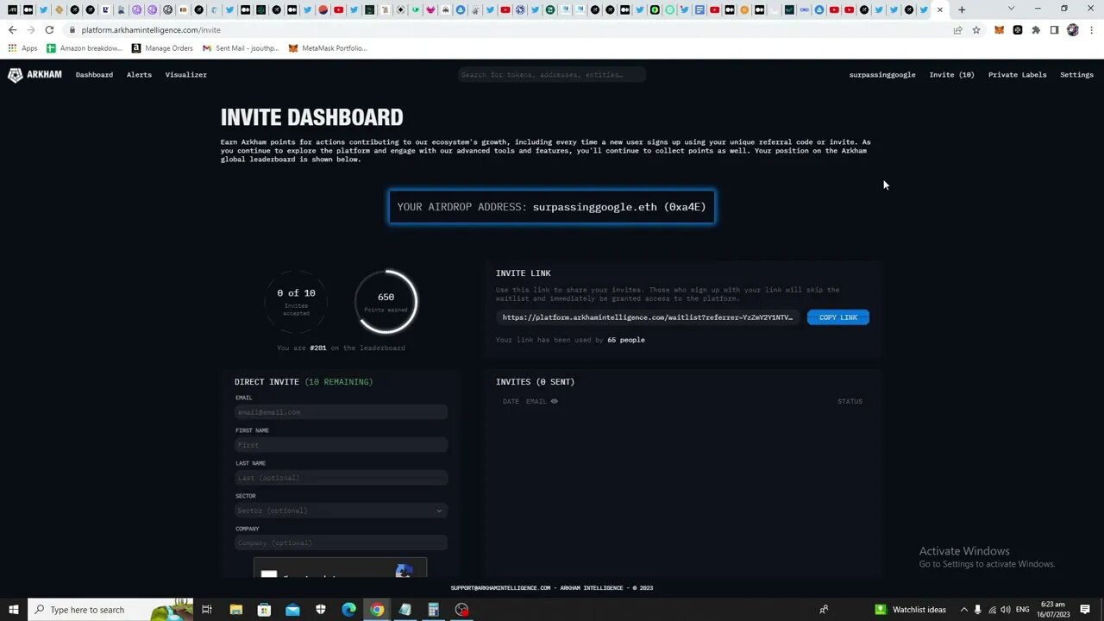Click the Windows taskbar search box
The width and height of the screenshot is (1104, 621).
pyautogui.click(x=110, y=610)
